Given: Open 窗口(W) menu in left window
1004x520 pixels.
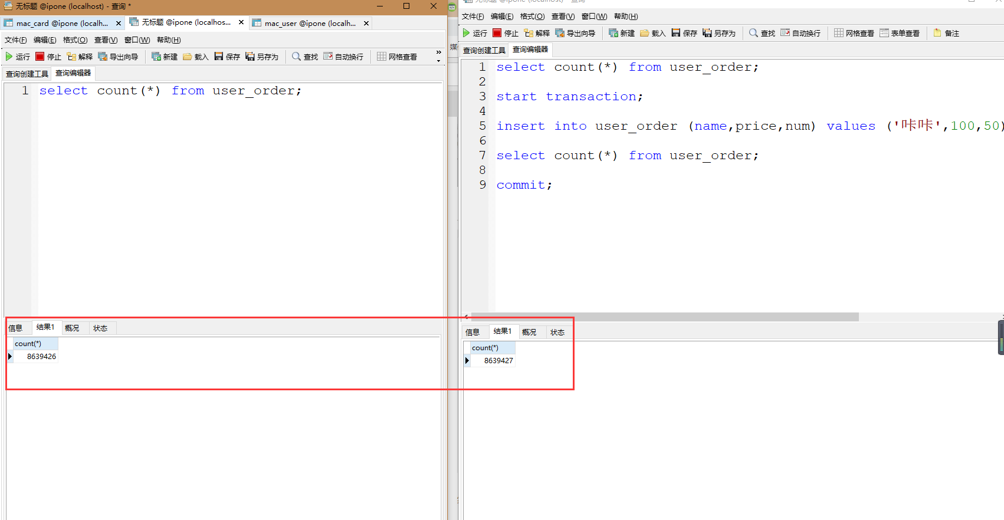Looking at the screenshot, I should pos(137,40).
